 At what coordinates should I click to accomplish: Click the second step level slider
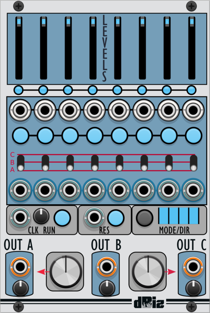tap(44, 48)
